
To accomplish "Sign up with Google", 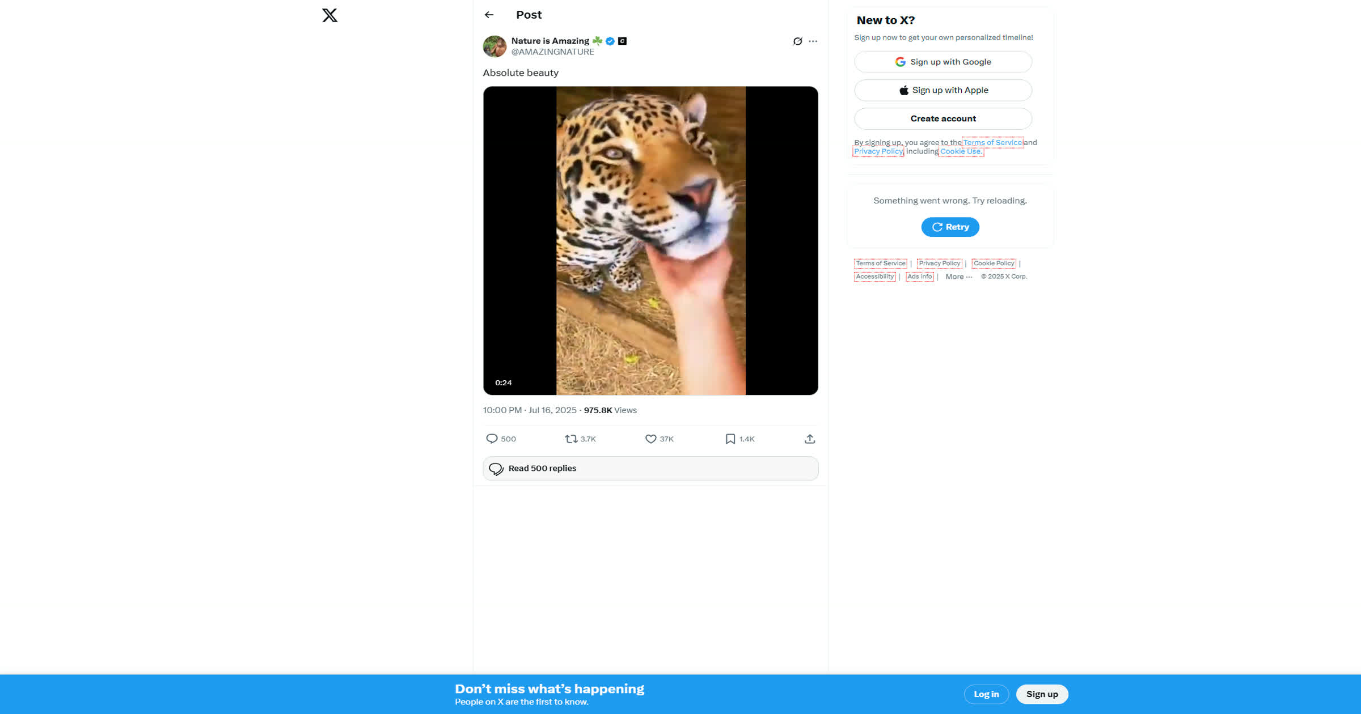I will click(942, 62).
